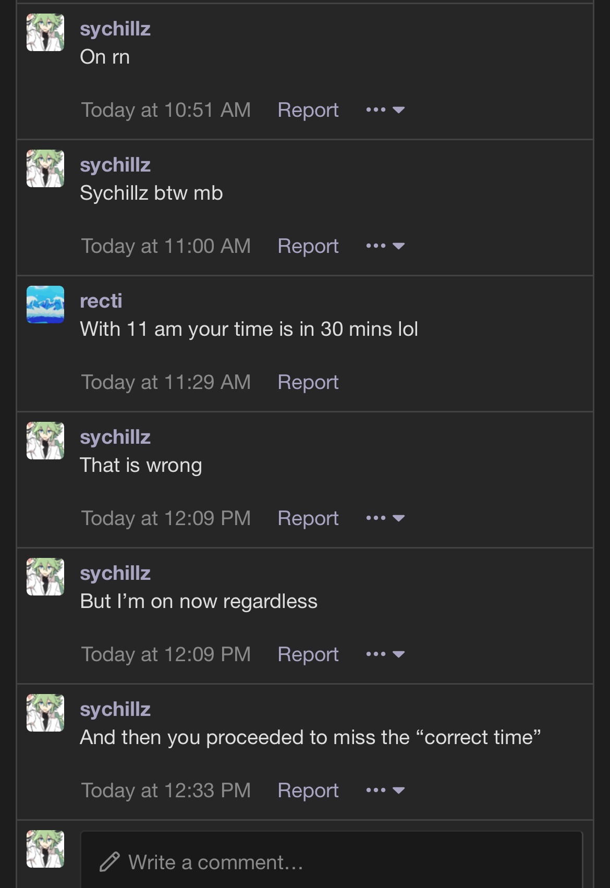
Task: Open sychillz avatar on "On rn" comment
Action: point(45,32)
